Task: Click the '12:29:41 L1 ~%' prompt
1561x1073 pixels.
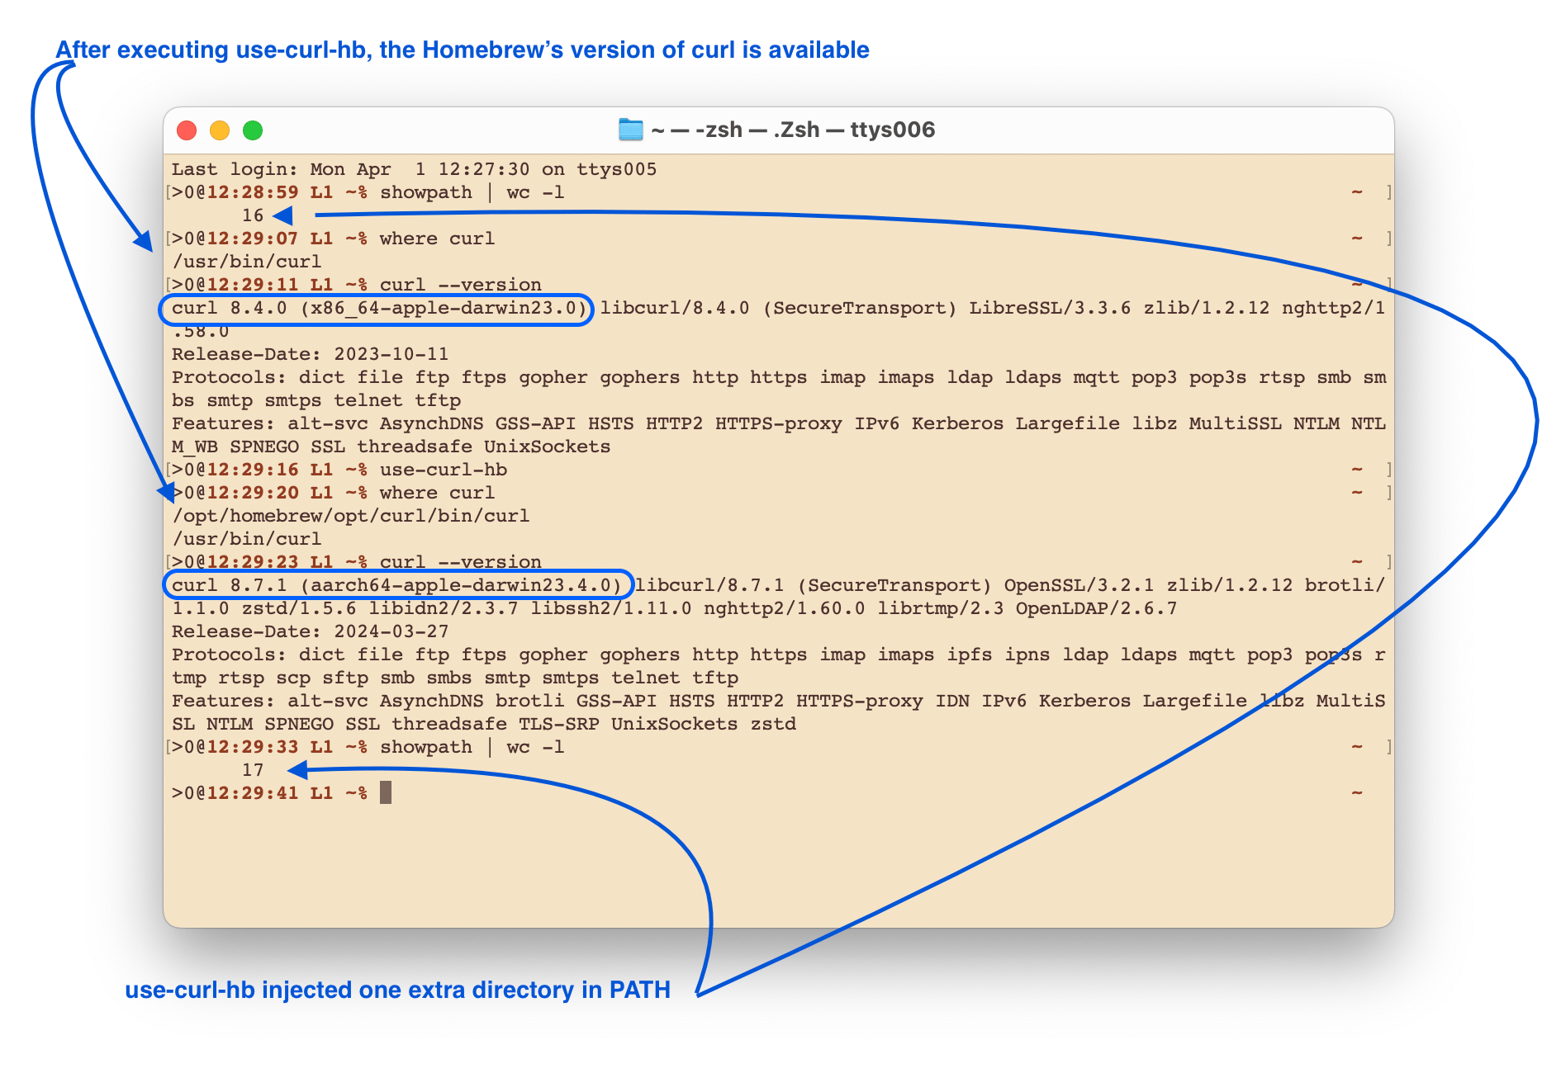Action: click(287, 793)
